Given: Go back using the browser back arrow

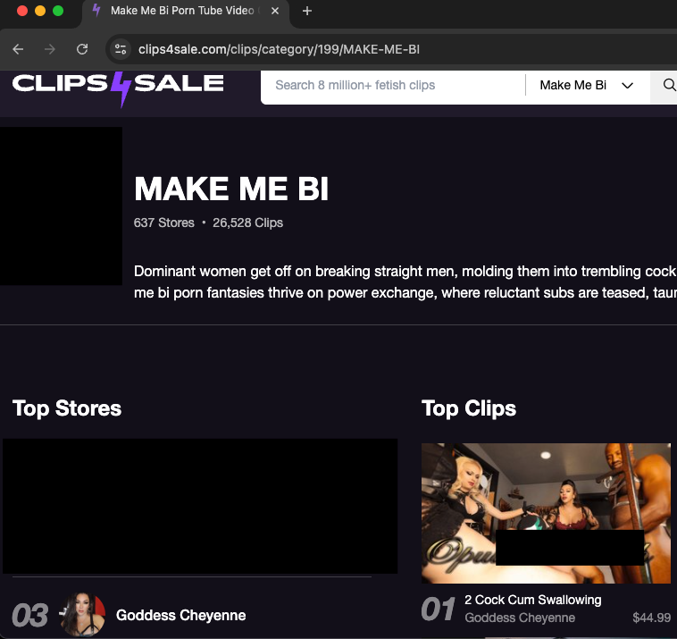Looking at the screenshot, I should tap(18, 49).
